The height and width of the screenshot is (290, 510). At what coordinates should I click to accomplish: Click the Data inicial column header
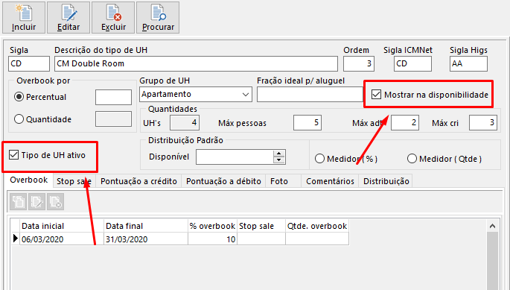coord(62,226)
